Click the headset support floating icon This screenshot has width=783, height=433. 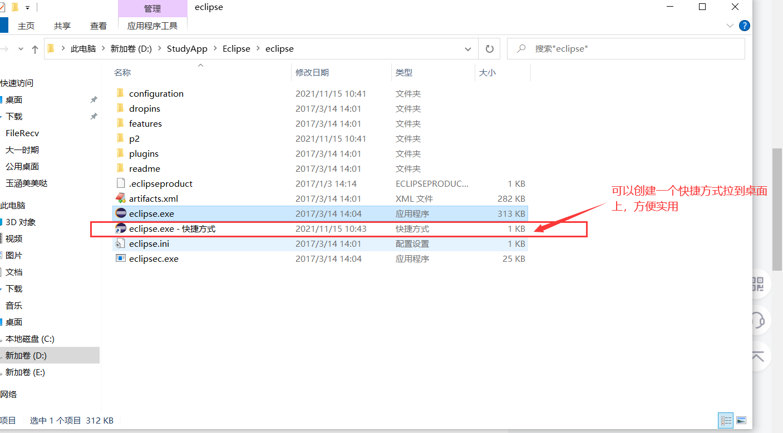pyautogui.click(x=758, y=320)
